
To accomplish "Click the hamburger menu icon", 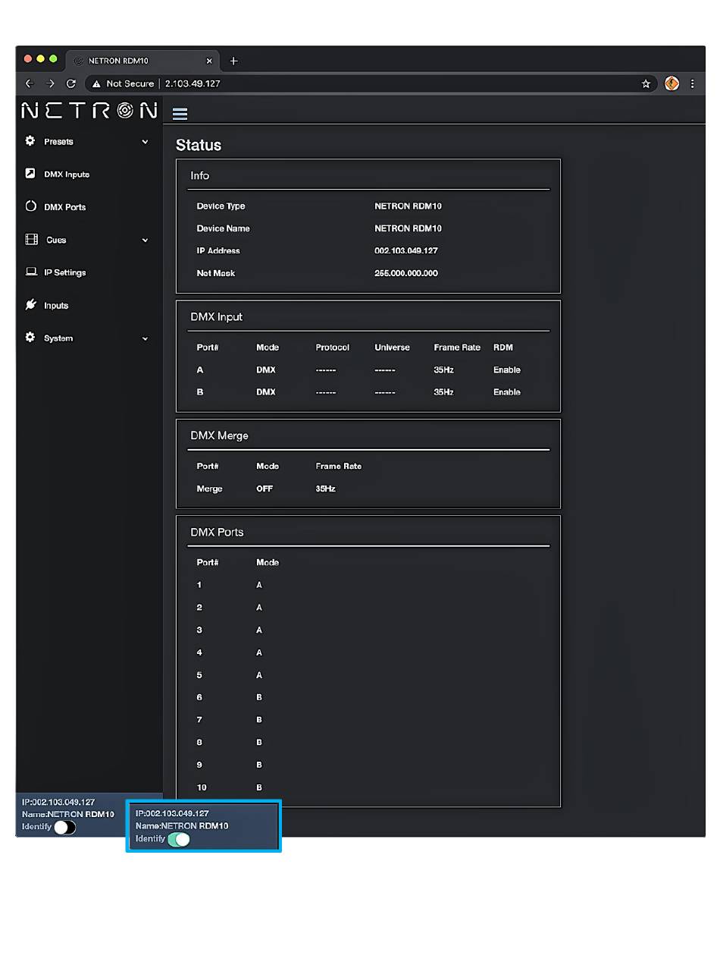I will (180, 114).
